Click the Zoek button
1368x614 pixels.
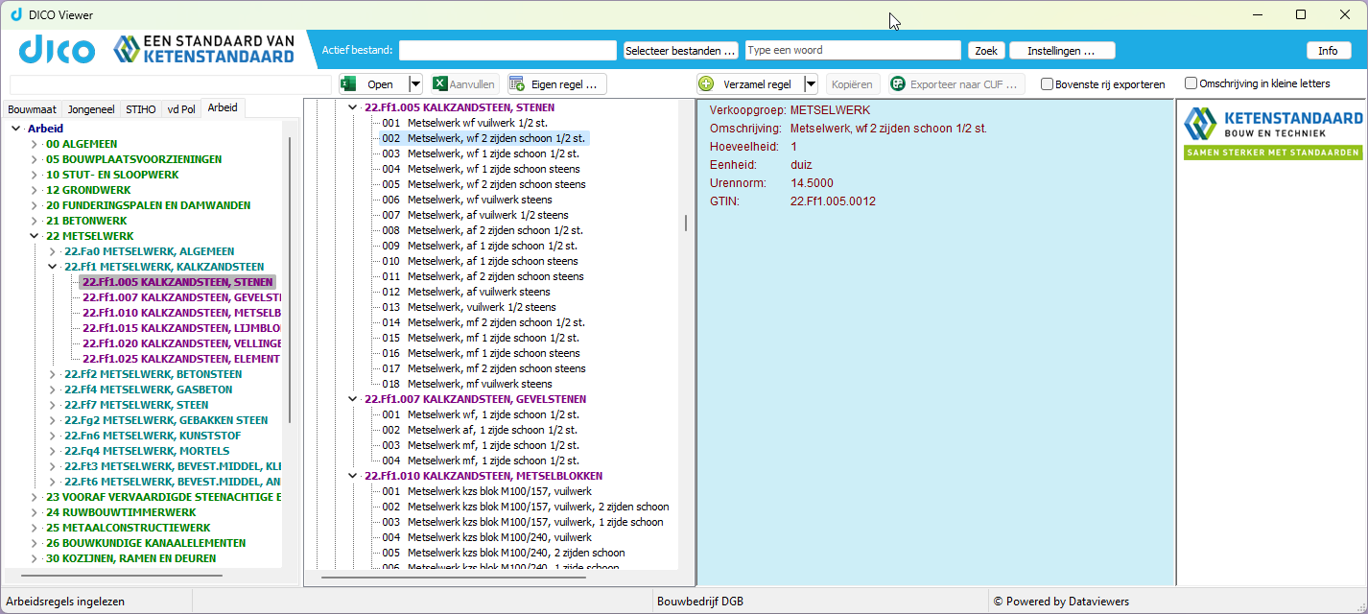[x=986, y=50]
